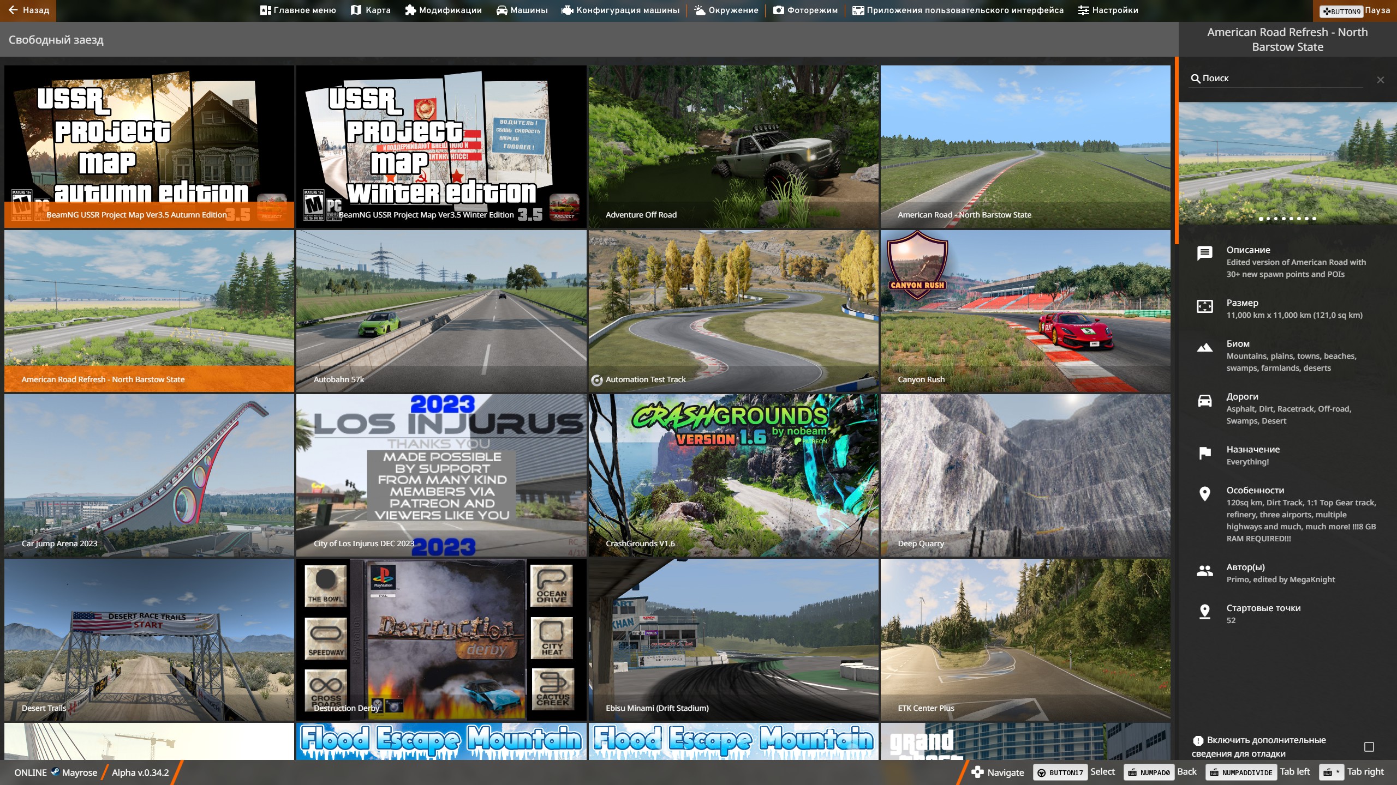Select the Autobahn 57k map
The height and width of the screenshot is (785, 1397).
click(441, 311)
